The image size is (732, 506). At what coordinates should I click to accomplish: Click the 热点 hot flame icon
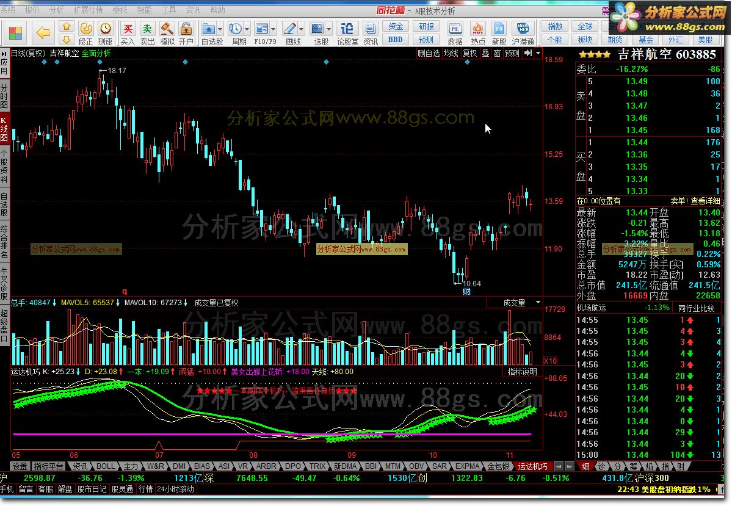pos(477,34)
